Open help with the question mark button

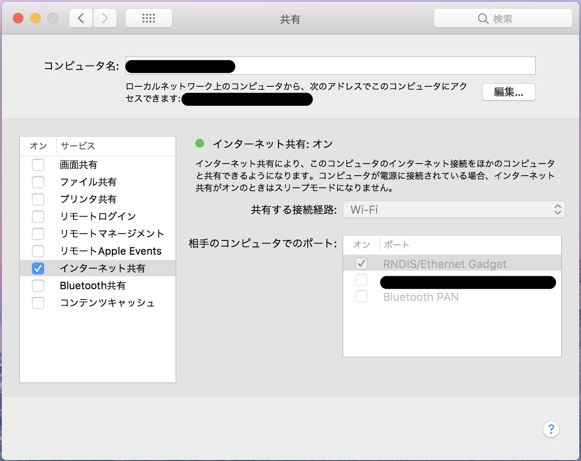click(x=551, y=429)
